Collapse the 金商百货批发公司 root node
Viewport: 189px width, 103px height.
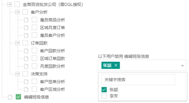tap(9, 4)
